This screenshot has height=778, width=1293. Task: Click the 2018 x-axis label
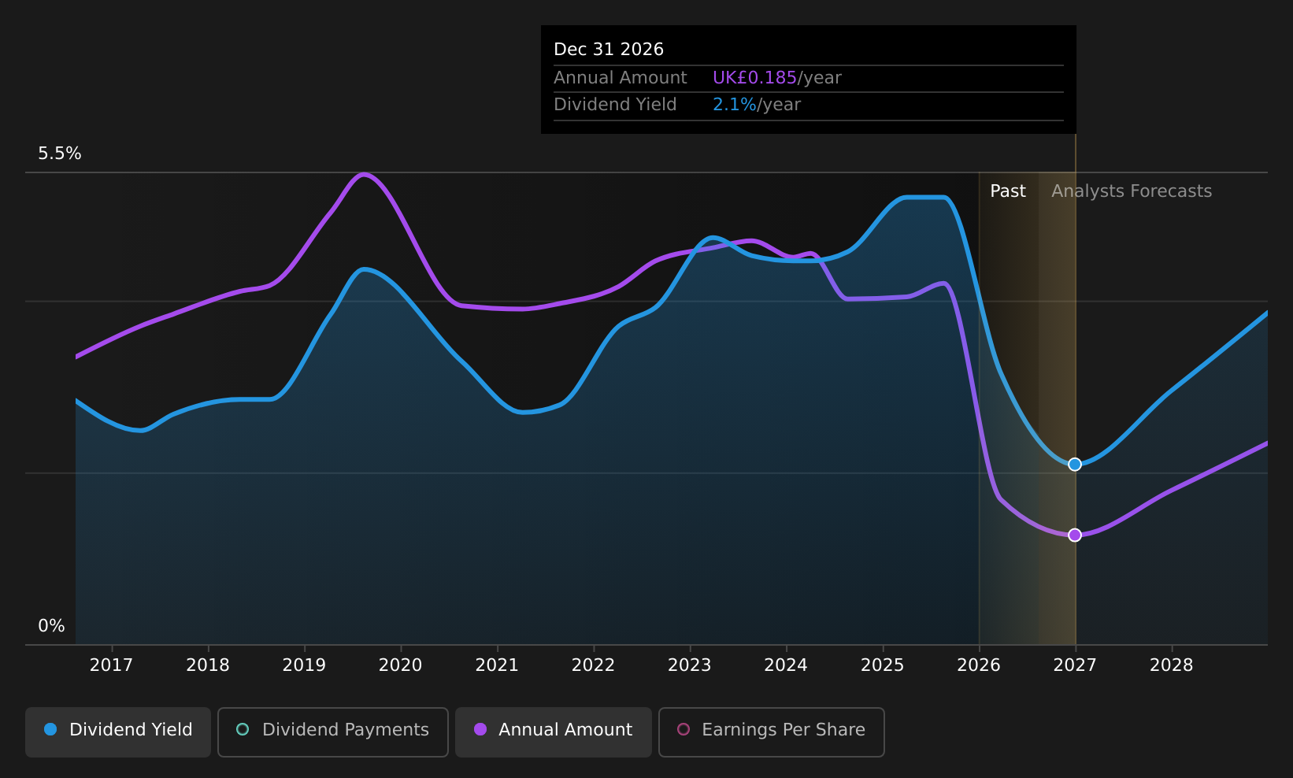208,665
